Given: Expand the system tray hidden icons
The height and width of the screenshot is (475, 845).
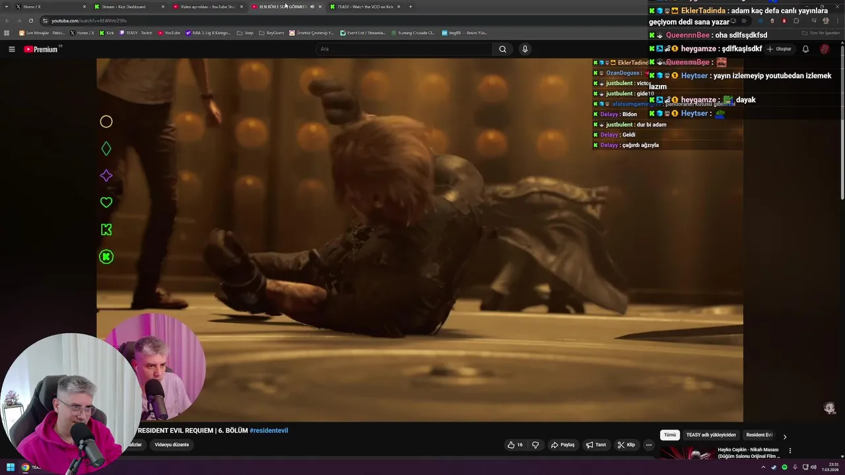Looking at the screenshot, I should tap(763, 467).
